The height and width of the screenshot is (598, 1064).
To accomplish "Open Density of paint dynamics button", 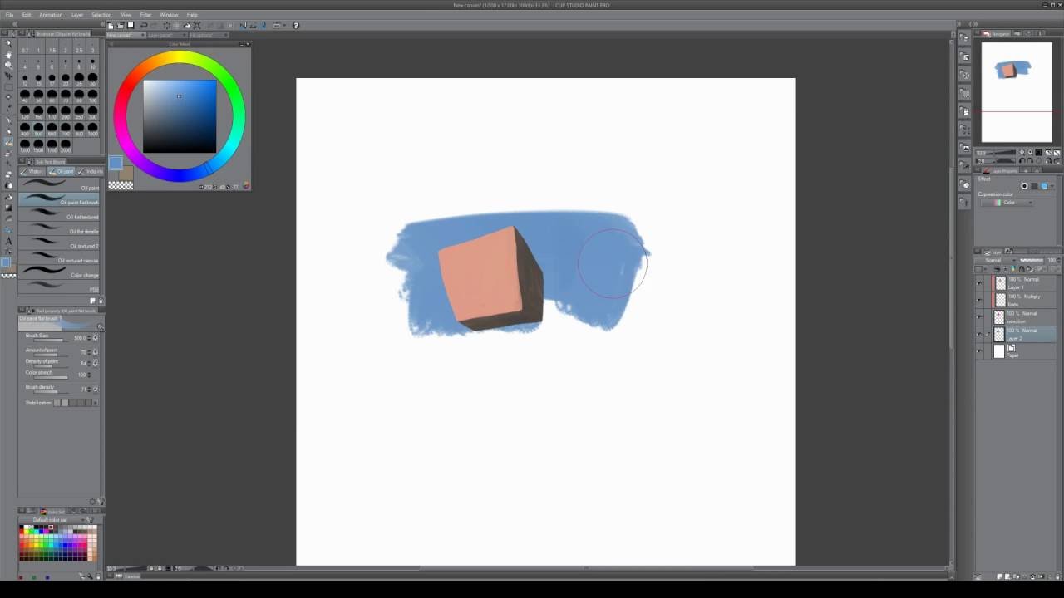I will tap(96, 363).
